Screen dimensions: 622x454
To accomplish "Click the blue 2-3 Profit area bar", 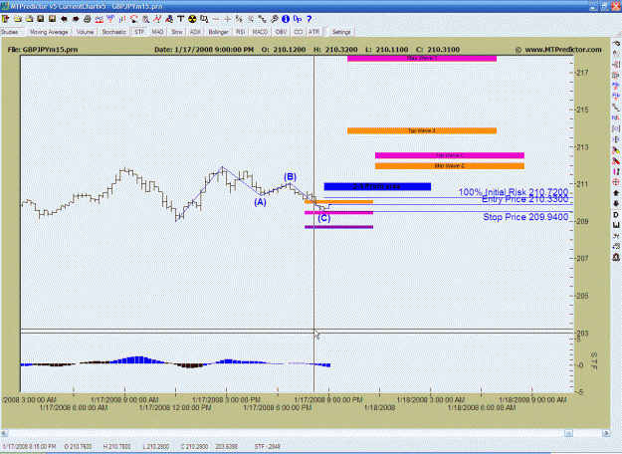I will (377, 186).
